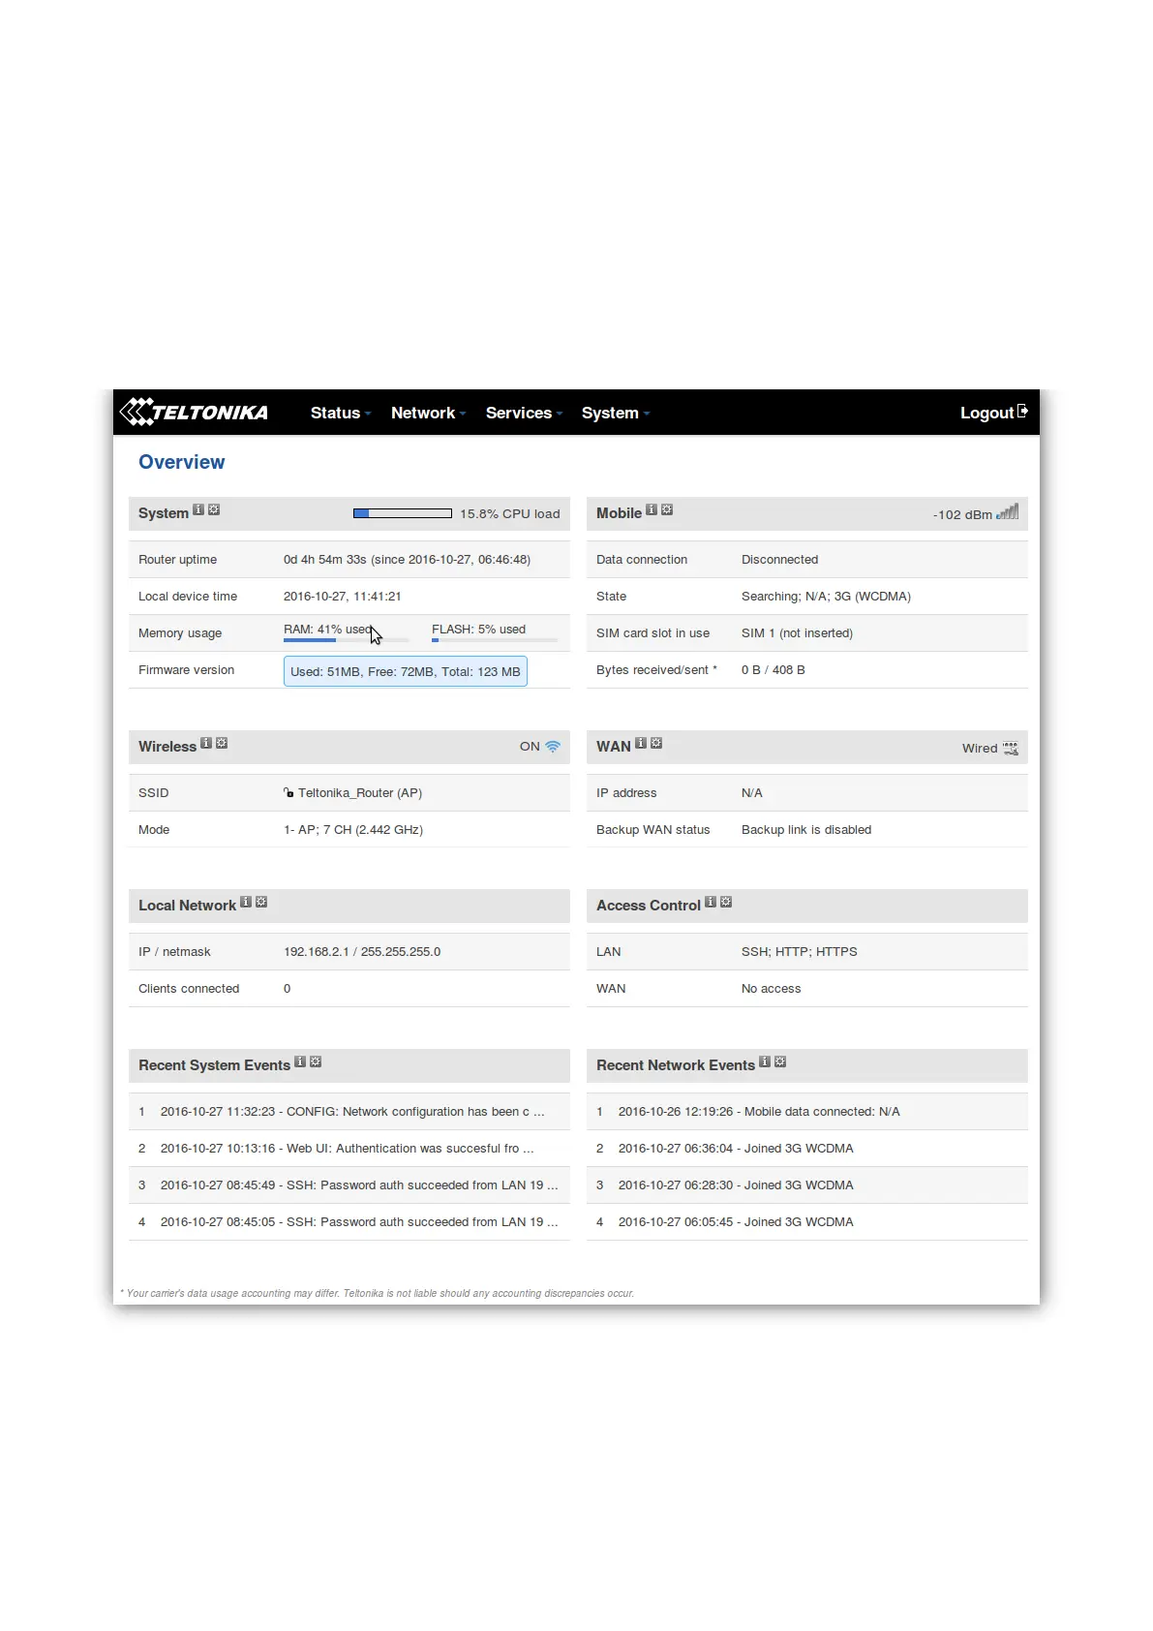Image resolution: width=1153 pixels, height=1631 pixels.
Task: Click bytes value '0 B / 408 B'
Action: (774, 670)
